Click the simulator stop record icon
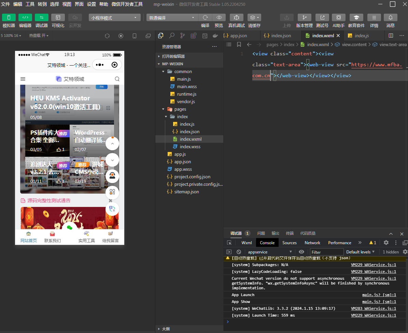This screenshot has width=408, height=333. click(x=121, y=36)
